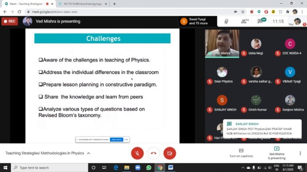Expand the Teaching Strategies meeting details
The width and height of the screenshot is (307, 172).
pyautogui.click(x=88, y=153)
